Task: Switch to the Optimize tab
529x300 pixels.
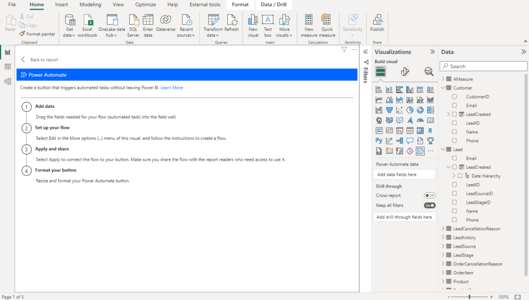Action: click(145, 5)
